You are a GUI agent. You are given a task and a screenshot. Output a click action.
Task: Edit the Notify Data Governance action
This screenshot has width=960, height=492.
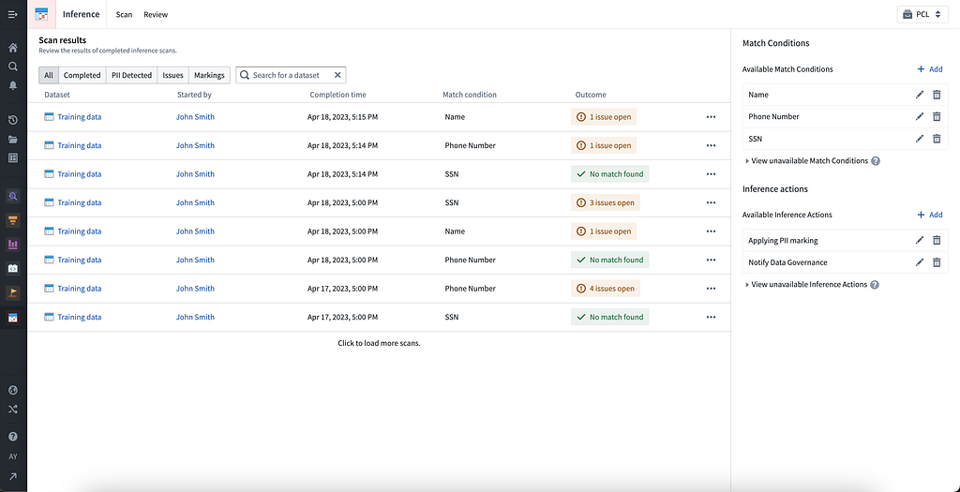[919, 262]
